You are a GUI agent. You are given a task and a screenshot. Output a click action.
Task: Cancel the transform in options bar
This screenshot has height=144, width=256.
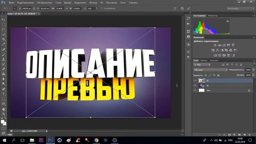(182, 8)
